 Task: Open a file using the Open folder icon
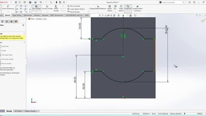25,2
